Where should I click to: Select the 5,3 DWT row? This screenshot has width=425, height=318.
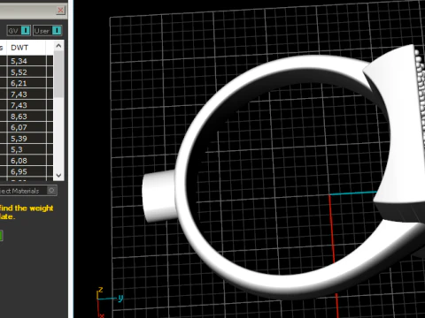point(27,149)
